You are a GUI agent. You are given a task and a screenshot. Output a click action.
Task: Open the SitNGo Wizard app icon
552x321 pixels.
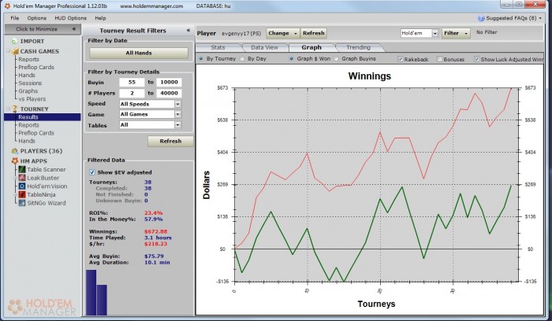click(x=22, y=203)
